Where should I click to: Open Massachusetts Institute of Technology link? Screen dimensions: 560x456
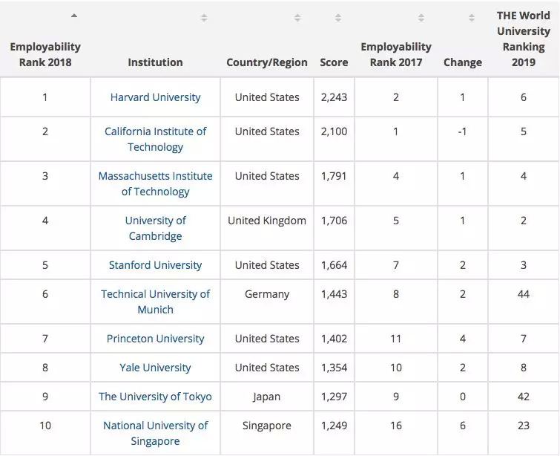[x=155, y=183]
